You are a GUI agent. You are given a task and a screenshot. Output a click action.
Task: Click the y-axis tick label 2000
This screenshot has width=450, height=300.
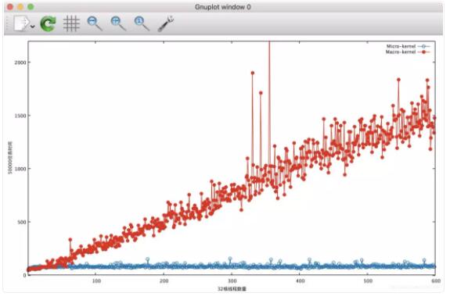[20, 62]
